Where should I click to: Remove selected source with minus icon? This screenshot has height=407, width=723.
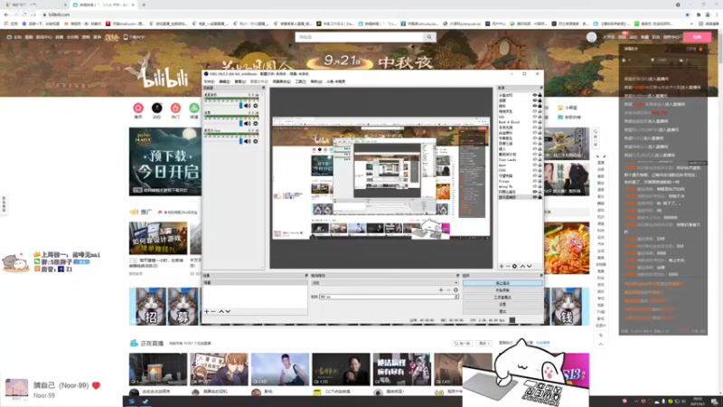click(x=508, y=266)
